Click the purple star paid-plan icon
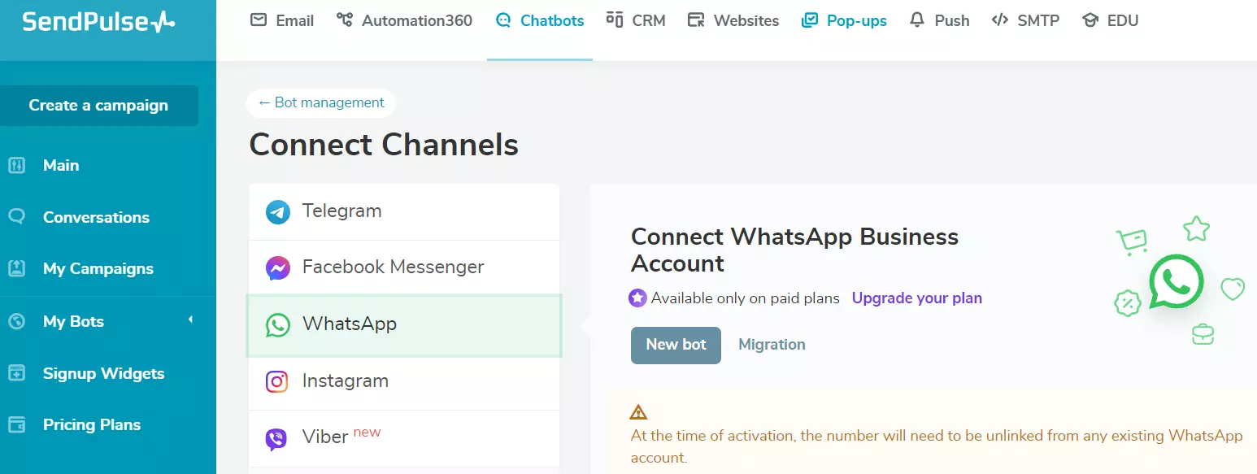The width and height of the screenshot is (1257, 474). click(x=638, y=298)
